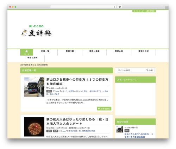
Task: Click the tag icon on the fireworks article
Action: click(x=67, y=131)
